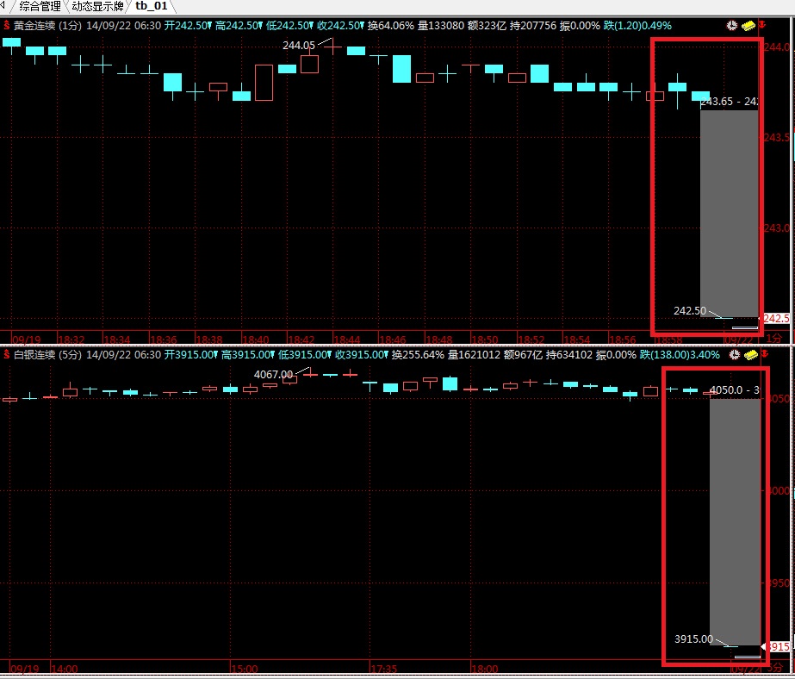
Task: Click the red $ icon before 黄金连续
Action: [x=6, y=26]
